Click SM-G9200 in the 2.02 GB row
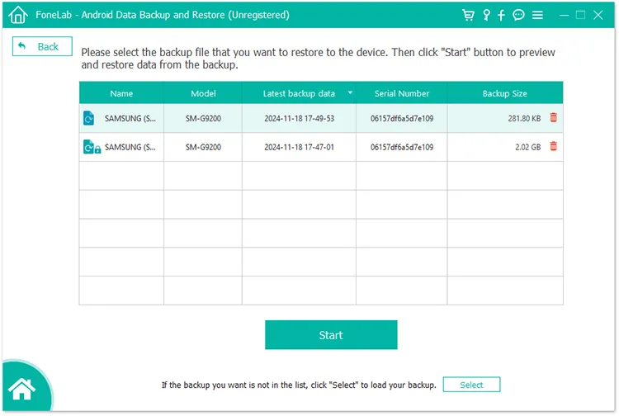Screen dimensions: 619x416 [x=203, y=147]
